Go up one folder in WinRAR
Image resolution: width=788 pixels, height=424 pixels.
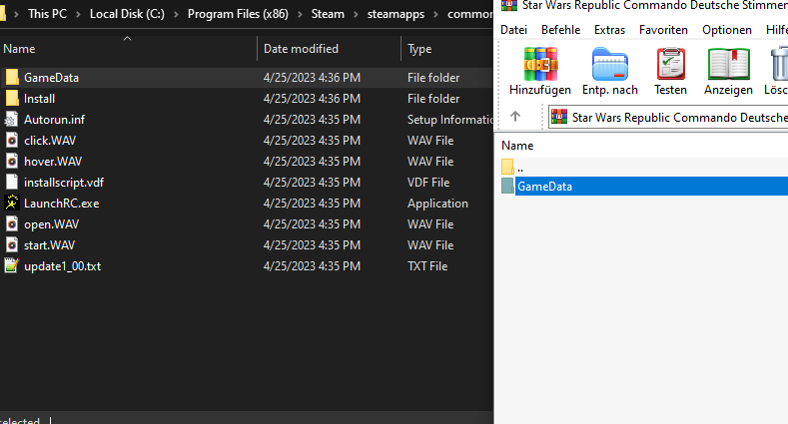[x=515, y=117]
